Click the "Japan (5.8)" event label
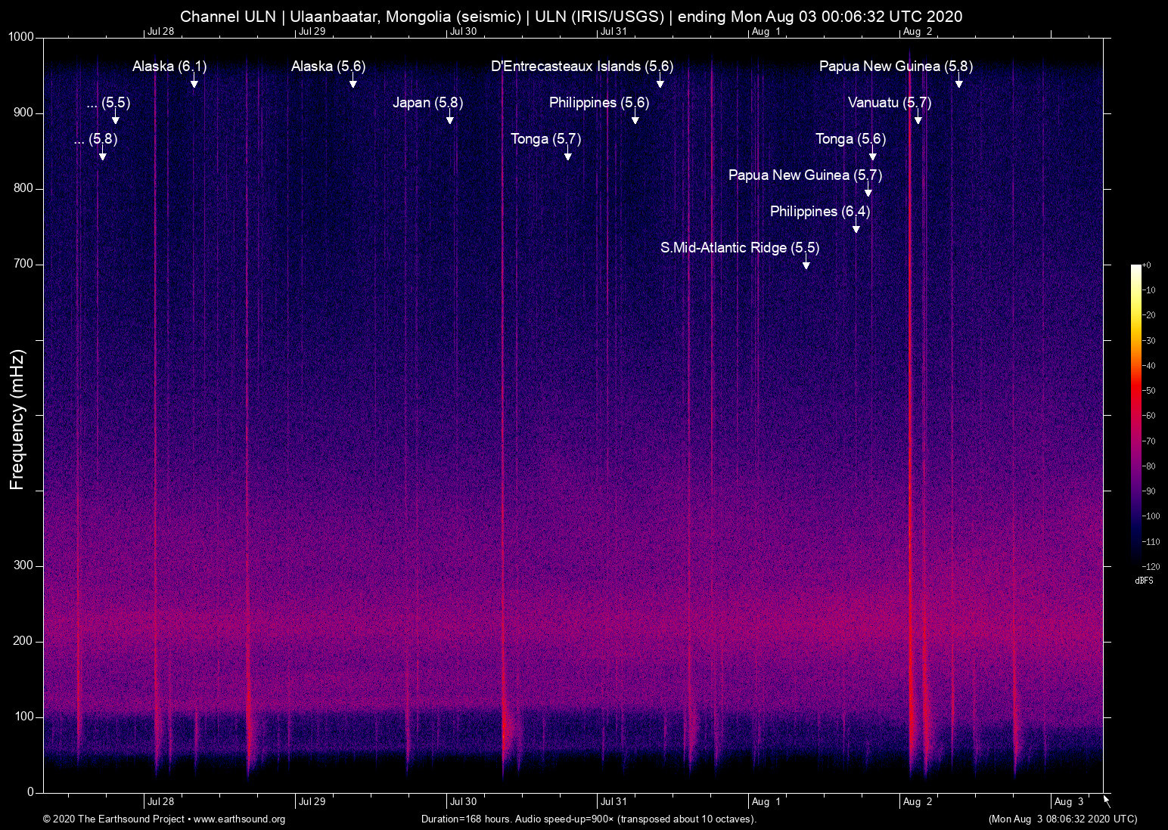The height and width of the screenshot is (830, 1168). tap(427, 103)
